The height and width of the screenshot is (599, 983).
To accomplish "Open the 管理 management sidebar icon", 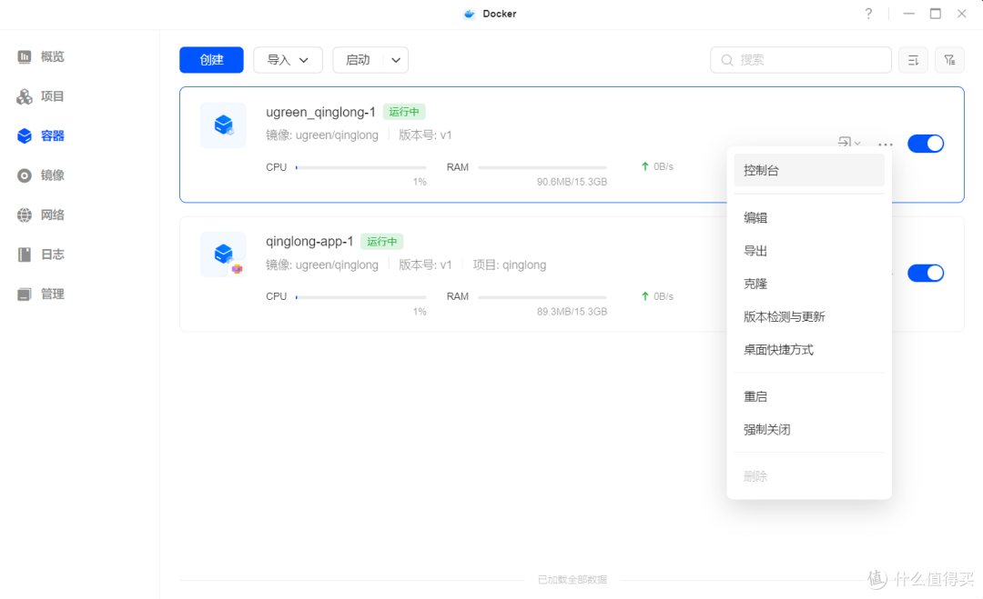I will (25, 295).
